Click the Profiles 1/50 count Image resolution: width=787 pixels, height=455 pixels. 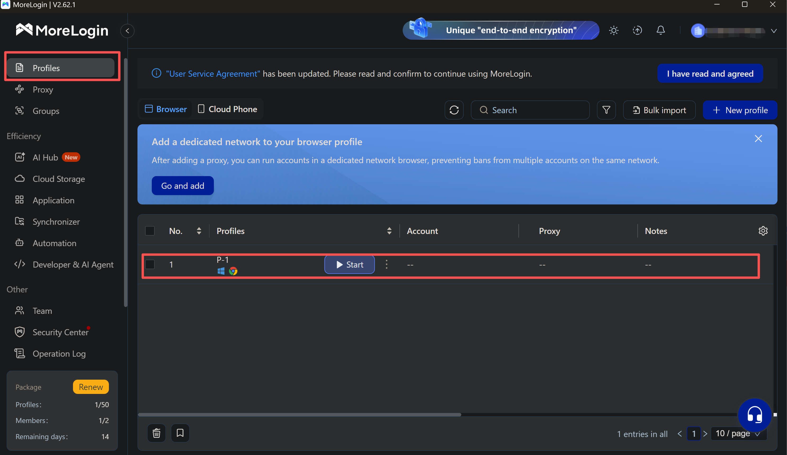tap(102, 405)
